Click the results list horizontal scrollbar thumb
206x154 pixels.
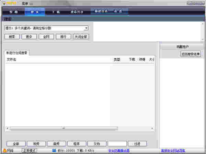click(x=64, y=128)
